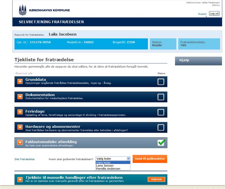The height and width of the screenshot is (189, 225).
Task: Click the Københavns Kommune logo
Action: coord(44,10)
